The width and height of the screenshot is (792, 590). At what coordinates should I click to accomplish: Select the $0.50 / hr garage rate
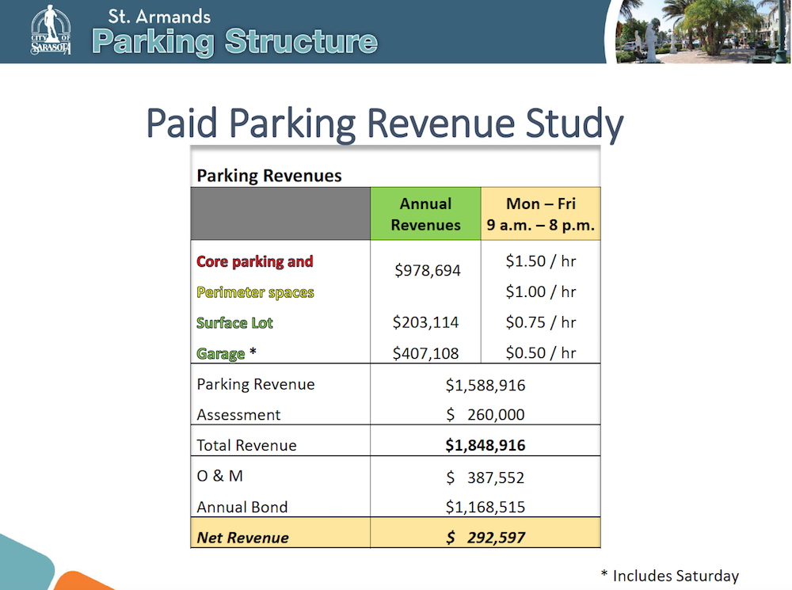(x=541, y=353)
